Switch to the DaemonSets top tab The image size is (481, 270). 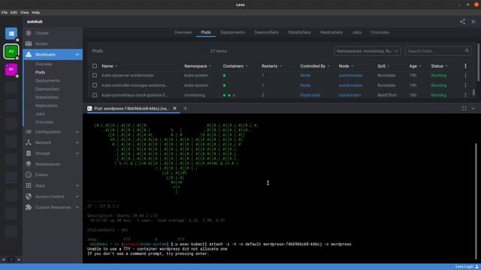tap(266, 32)
